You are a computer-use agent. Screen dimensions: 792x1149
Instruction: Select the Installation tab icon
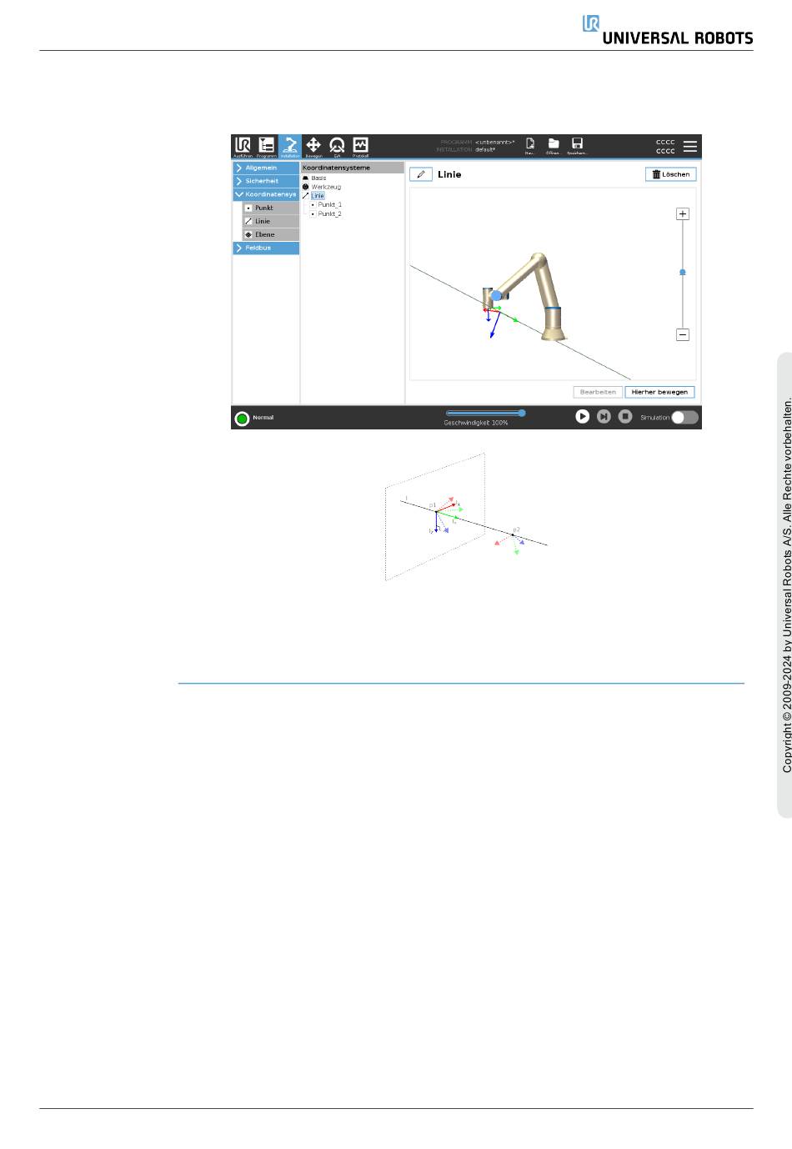(x=289, y=146)
